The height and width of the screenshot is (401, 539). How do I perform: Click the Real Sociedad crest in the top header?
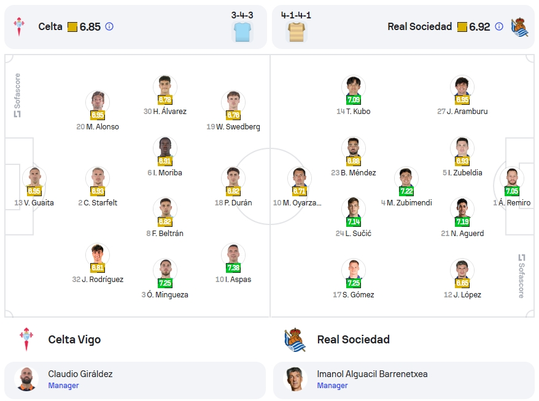click(520, 27)
